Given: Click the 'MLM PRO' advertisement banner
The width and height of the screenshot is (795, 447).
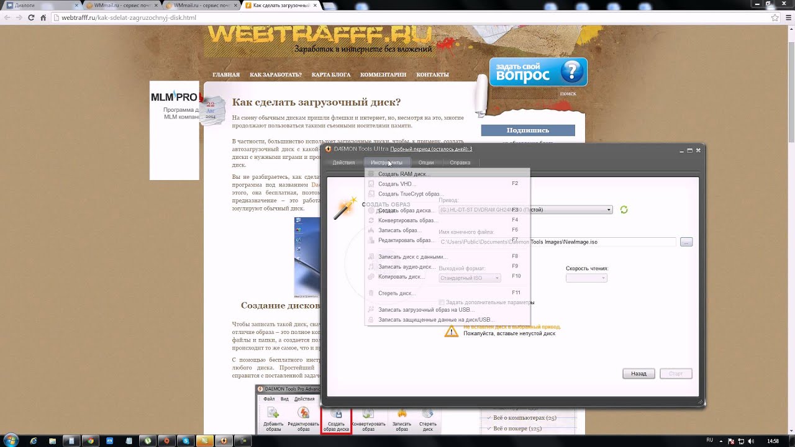Looking at the screenshot, I should point(175,130).
